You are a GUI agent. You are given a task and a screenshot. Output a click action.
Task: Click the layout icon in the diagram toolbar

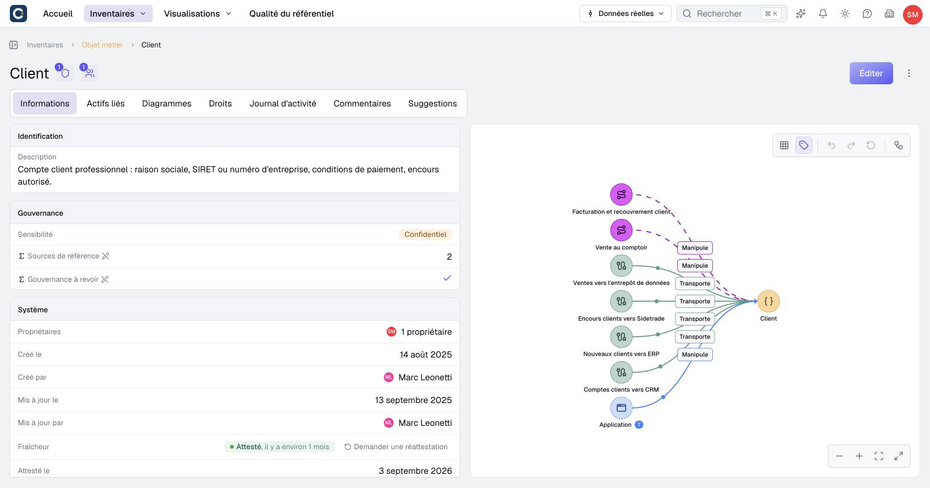[x=899, y=145]
